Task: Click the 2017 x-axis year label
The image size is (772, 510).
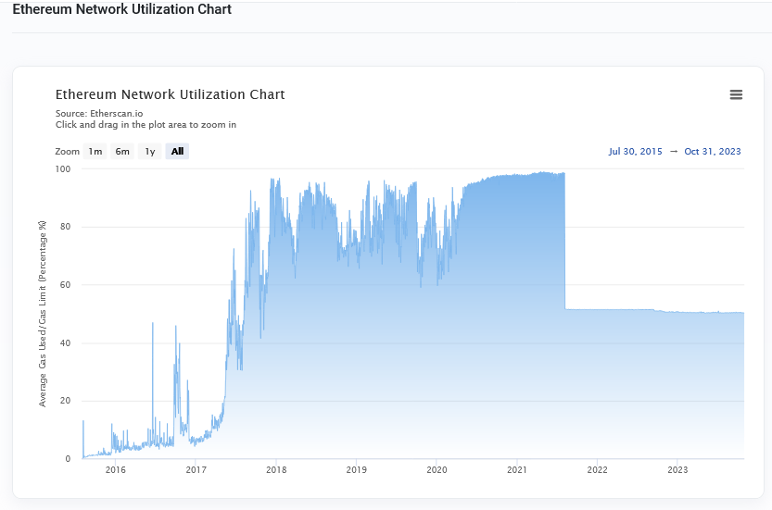Action: point(196,470)
